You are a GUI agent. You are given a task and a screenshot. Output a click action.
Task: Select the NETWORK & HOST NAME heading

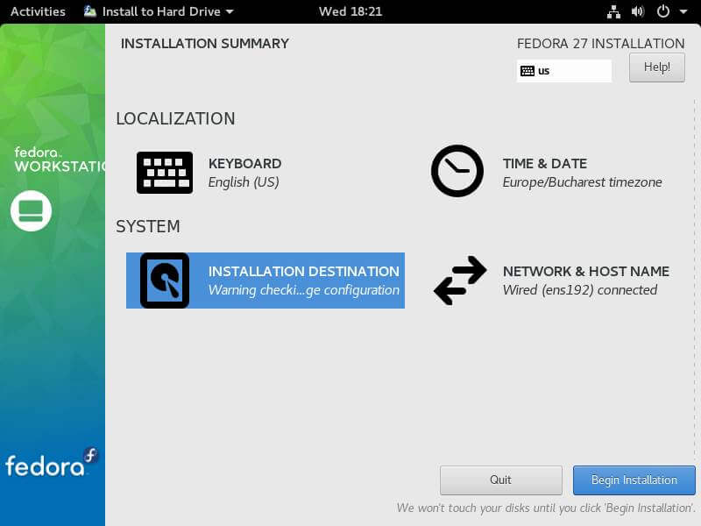(585, 272)
